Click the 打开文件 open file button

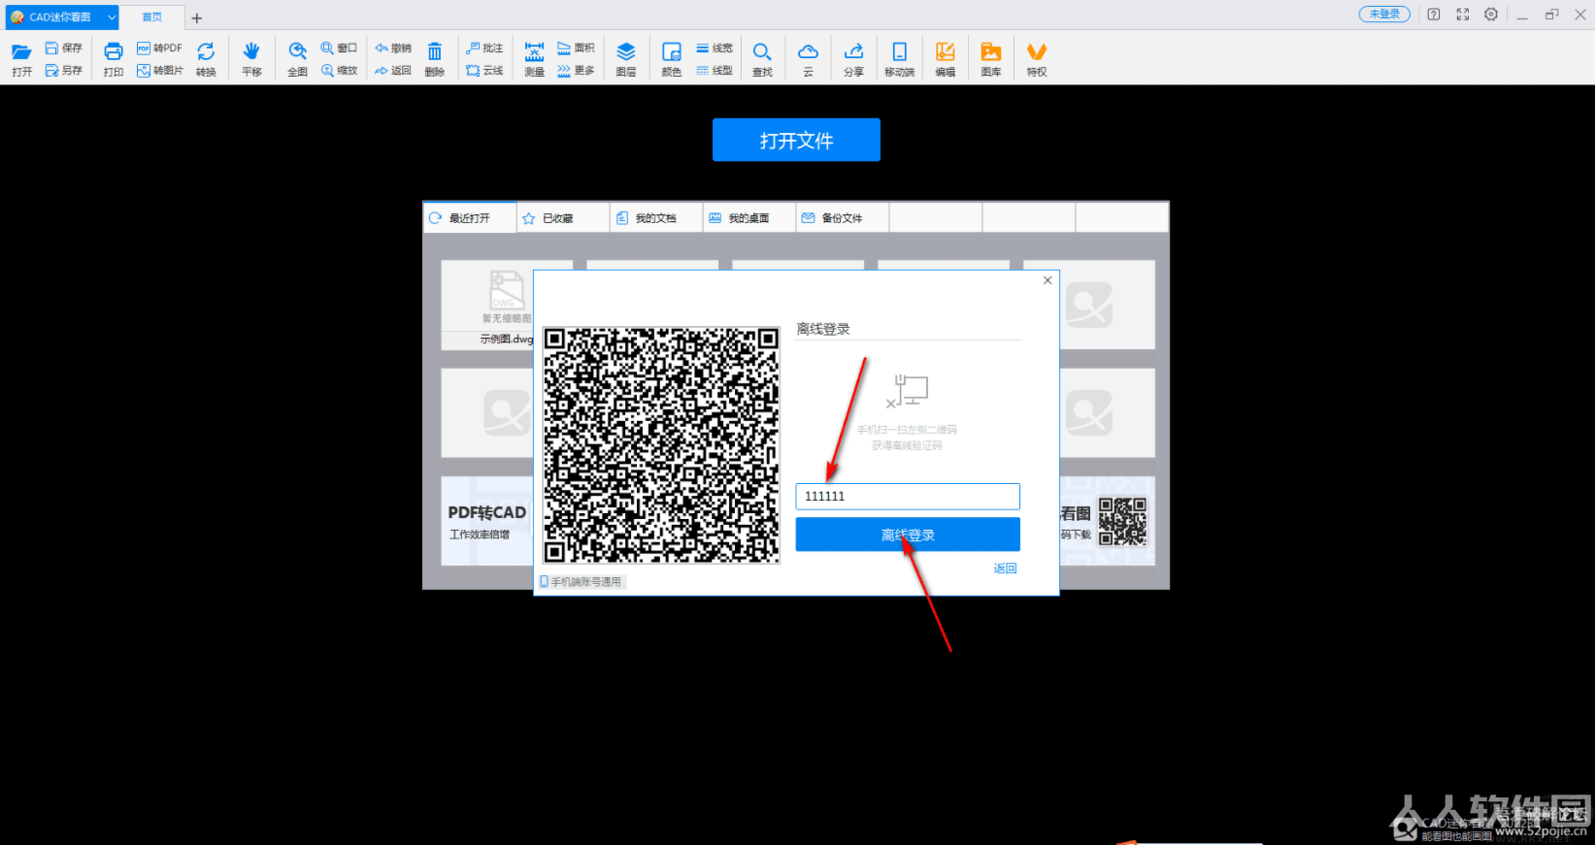[796, 140]
